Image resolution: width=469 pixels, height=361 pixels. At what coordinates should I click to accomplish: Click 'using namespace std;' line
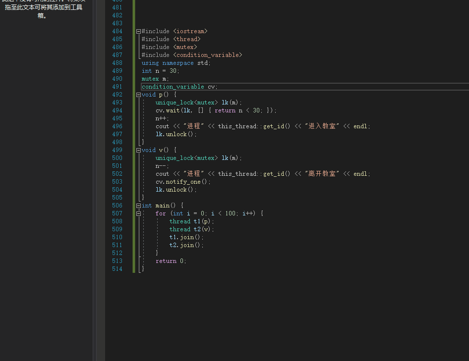[x=176, y=63]
